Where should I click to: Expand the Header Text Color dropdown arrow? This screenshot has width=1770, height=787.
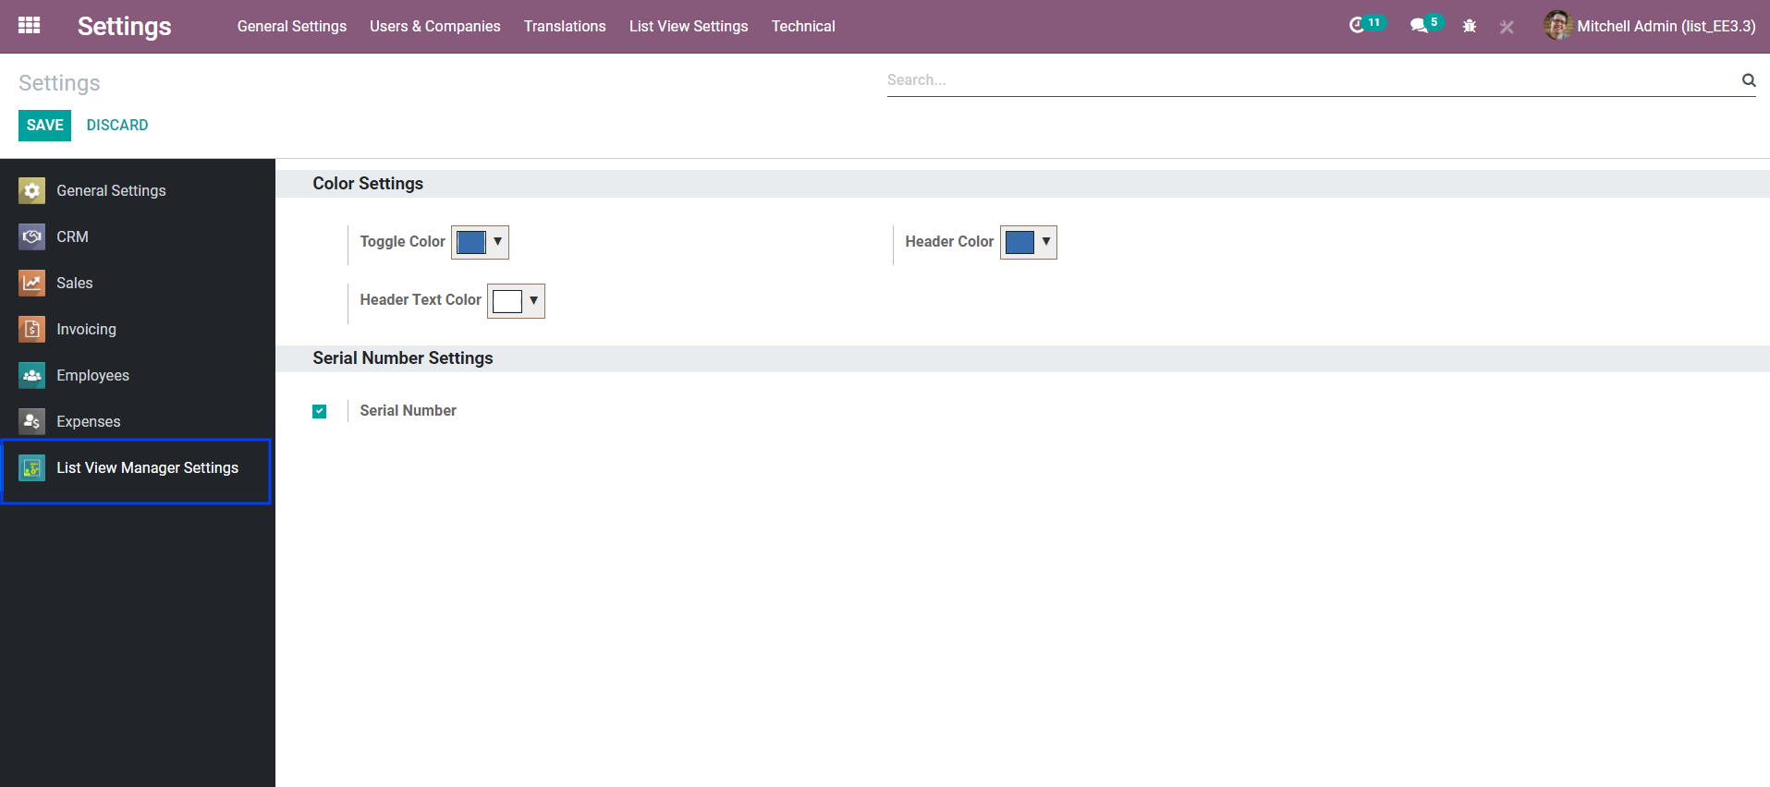533,301
